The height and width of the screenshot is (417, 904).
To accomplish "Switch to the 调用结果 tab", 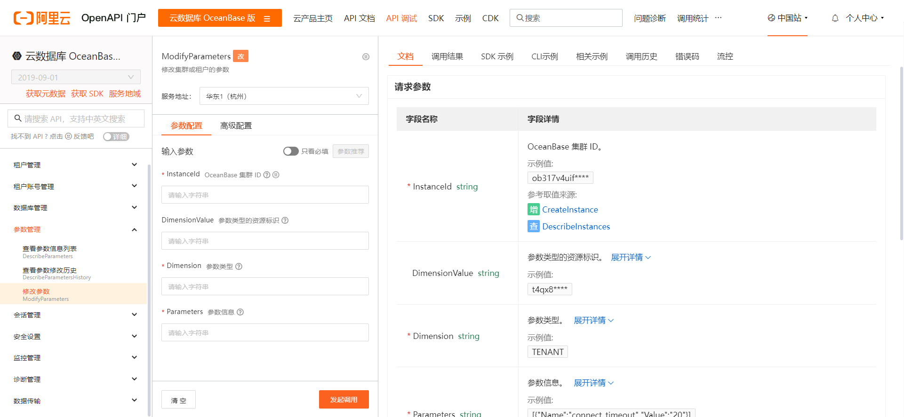I will coord(447,56).
